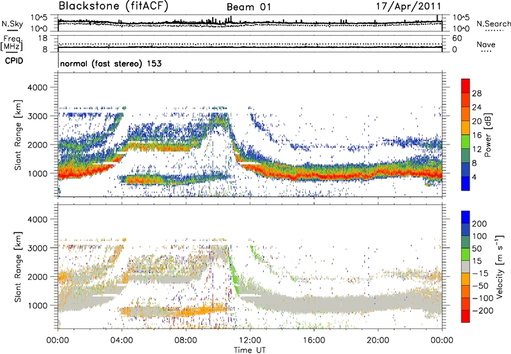This screenshot has width=511, height=354.
Task: Click the 'Beam 01' header label
Action: [x=248, y=7]
